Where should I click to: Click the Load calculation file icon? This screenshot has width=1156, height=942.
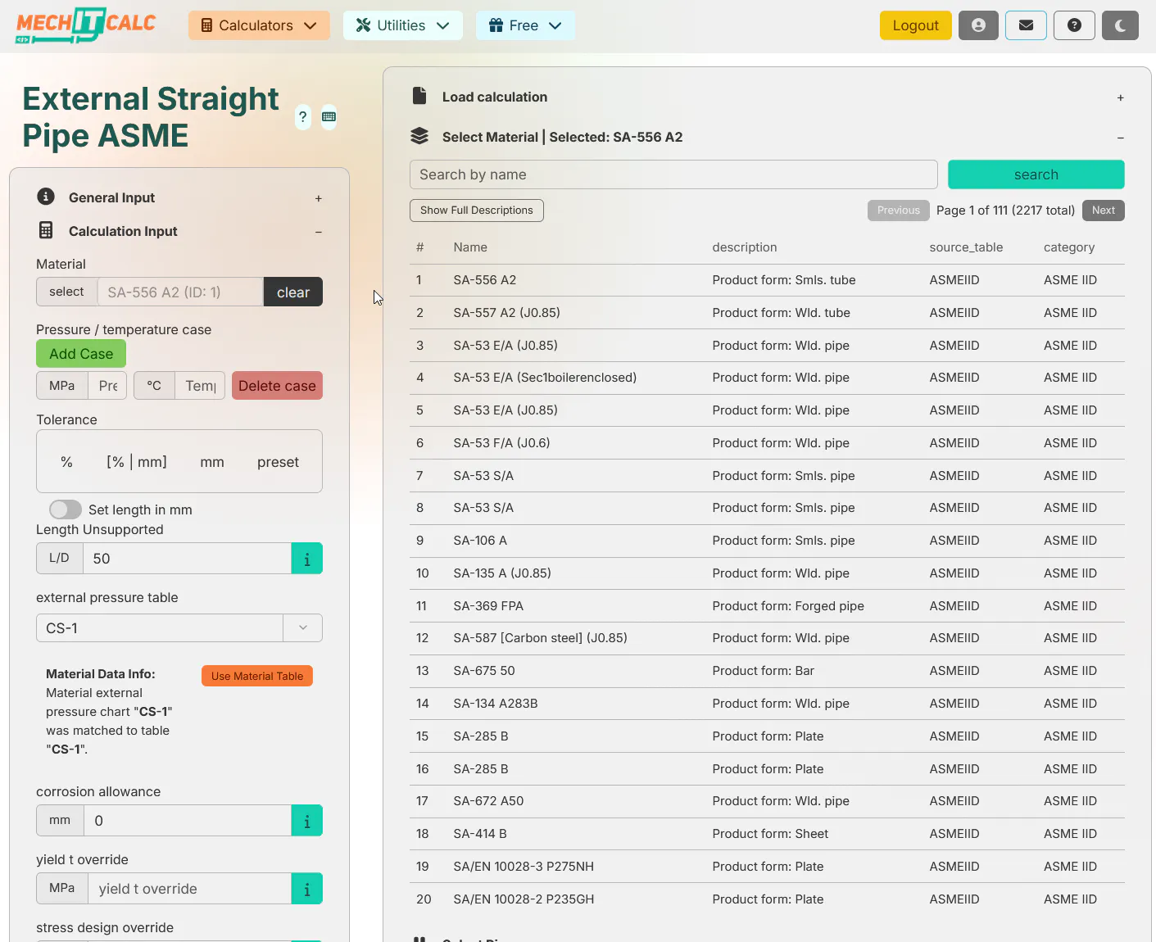point(419,96)
